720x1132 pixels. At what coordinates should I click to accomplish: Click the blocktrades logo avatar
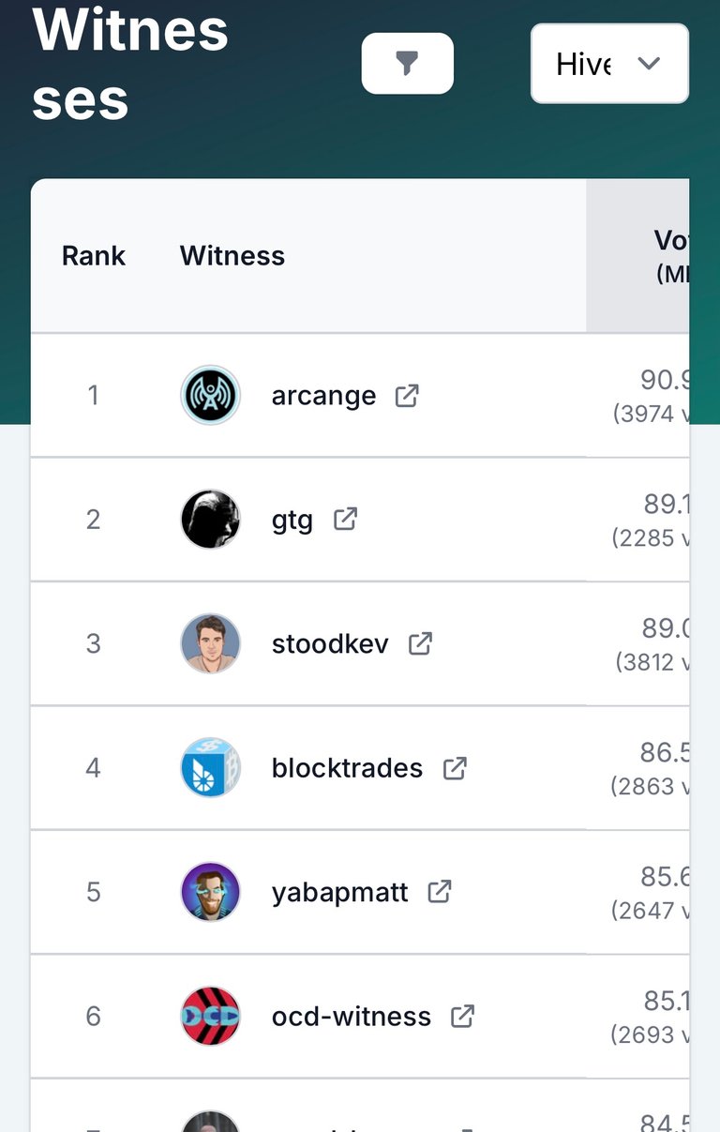point(210,767)
